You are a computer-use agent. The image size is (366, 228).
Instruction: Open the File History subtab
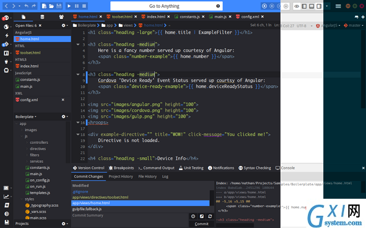tap(147, 176)
